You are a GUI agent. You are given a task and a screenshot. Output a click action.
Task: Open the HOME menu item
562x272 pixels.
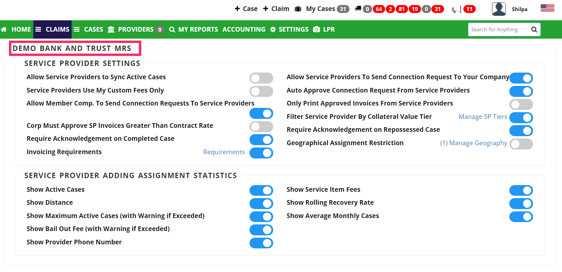coord(21,30)
